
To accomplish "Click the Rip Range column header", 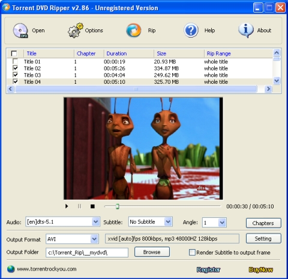I will 238,53.
